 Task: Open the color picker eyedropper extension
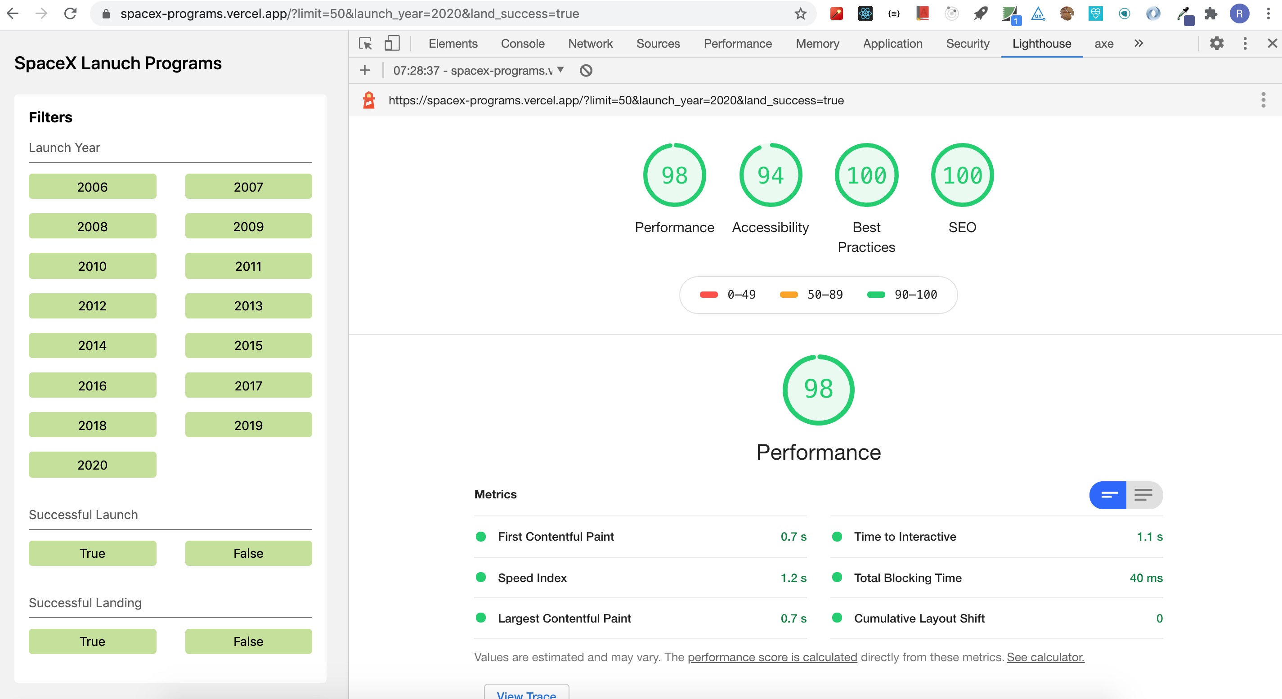click(x=1185, y=15)
